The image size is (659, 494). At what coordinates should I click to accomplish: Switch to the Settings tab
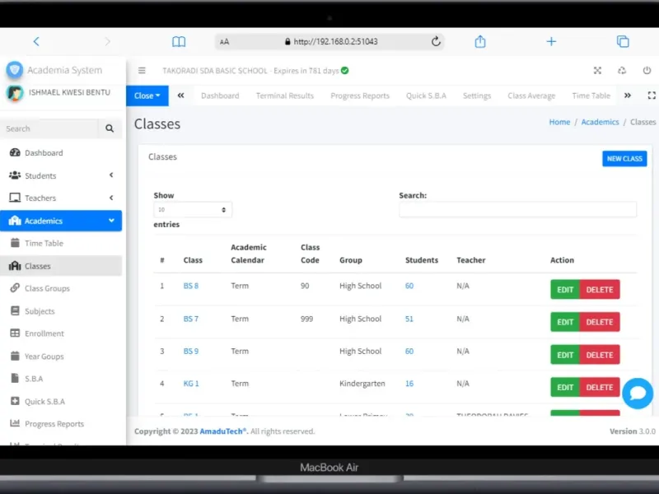click(x=477, y=96)
